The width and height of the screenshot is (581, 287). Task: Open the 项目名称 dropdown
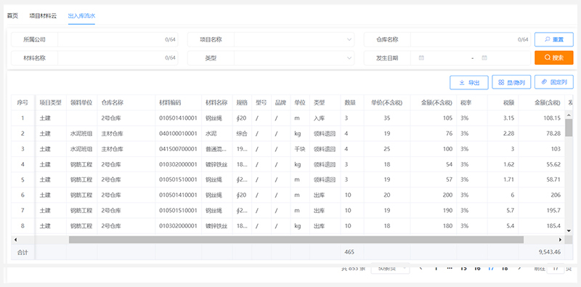pyautogui.click(x=294, y=39)
